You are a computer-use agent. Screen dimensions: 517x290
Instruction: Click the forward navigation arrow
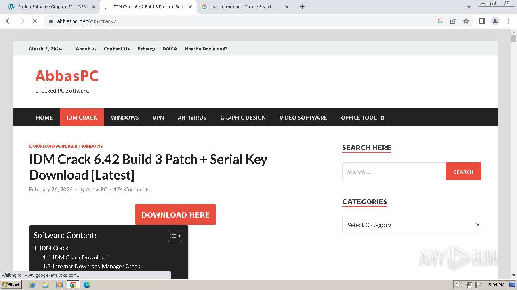tap(22, 21)
